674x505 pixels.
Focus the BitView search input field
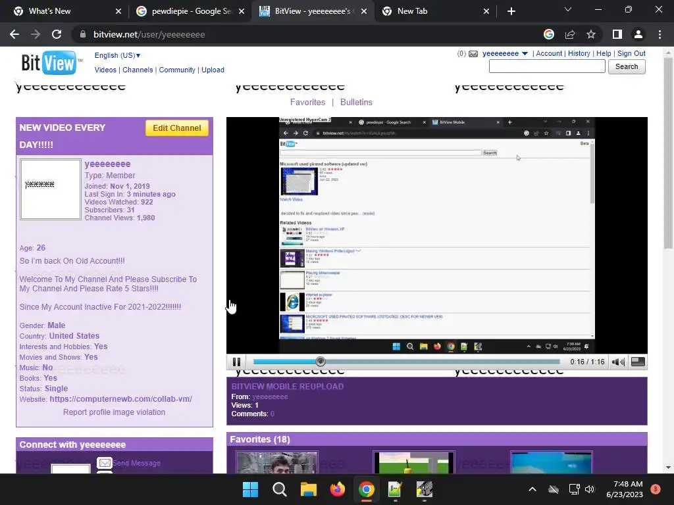point(547,66)
